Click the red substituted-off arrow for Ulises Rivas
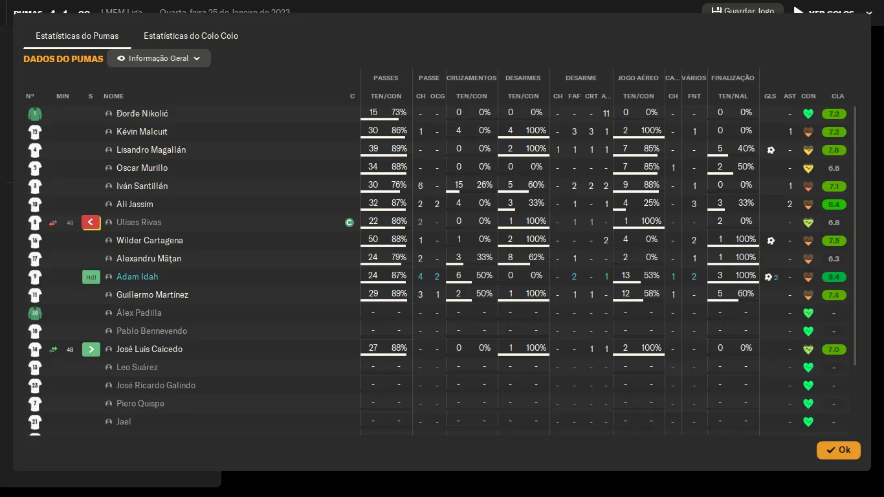 [x=91, y=223]
